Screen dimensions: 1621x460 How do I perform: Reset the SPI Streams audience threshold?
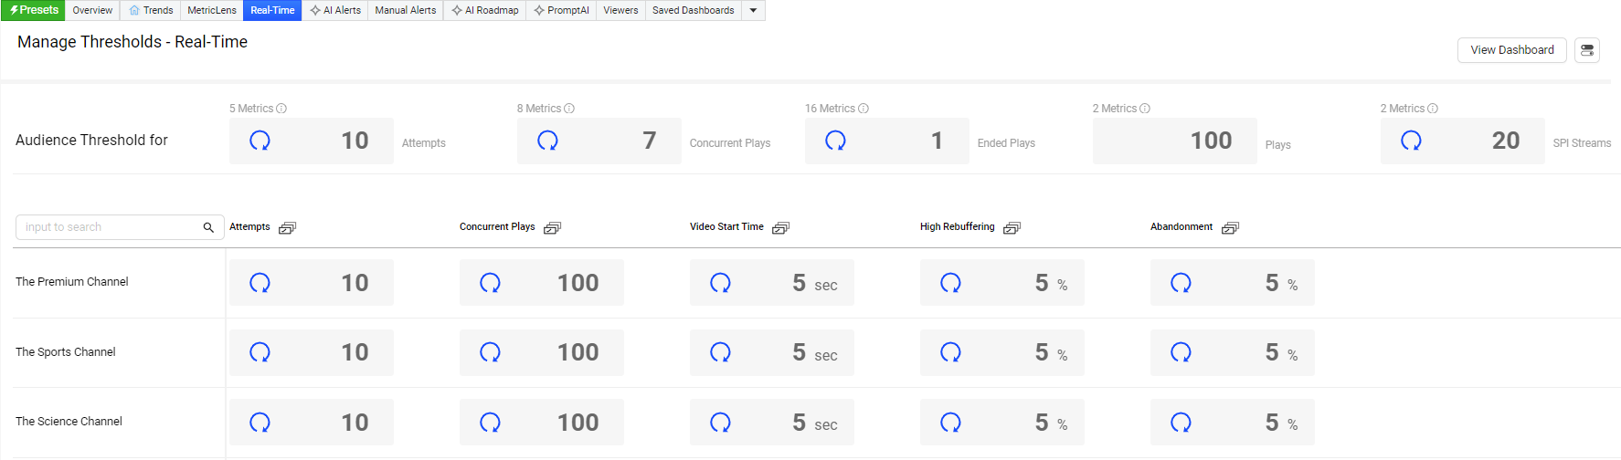[1411, 141]
